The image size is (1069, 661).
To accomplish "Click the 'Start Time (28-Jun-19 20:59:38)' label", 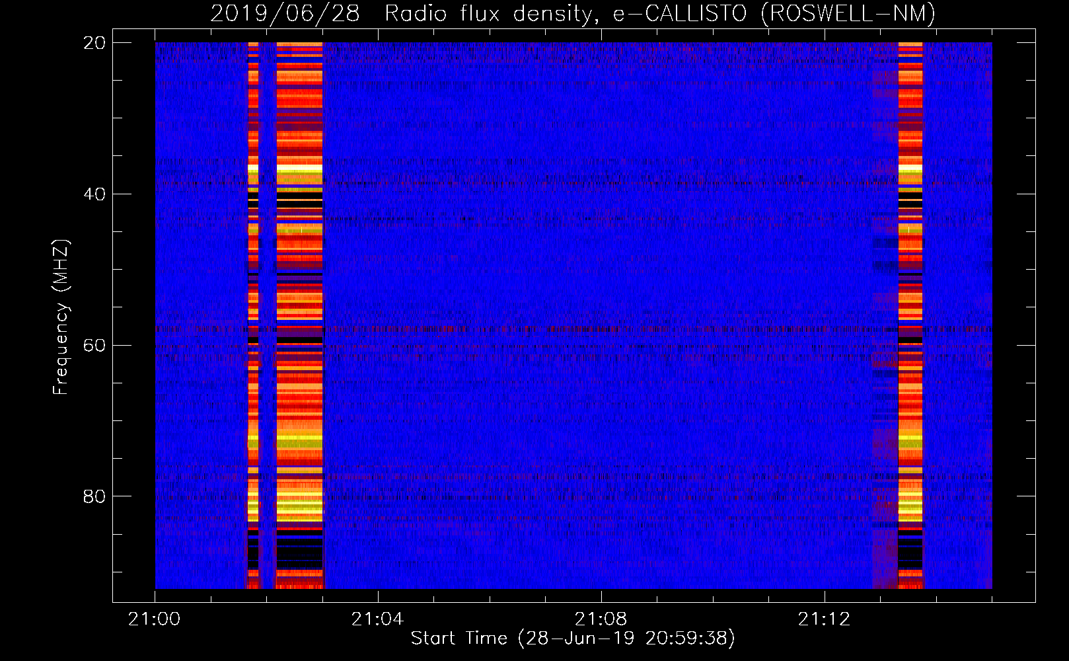I will (573, 639).
